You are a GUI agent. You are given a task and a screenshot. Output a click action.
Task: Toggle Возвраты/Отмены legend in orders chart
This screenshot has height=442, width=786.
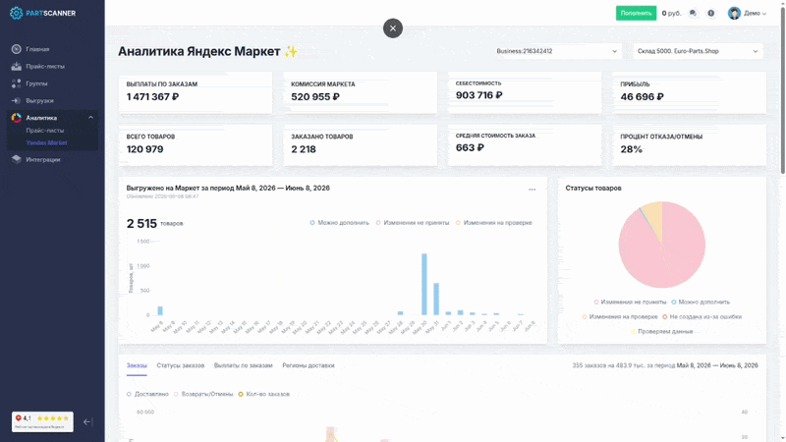coord(203,394)
